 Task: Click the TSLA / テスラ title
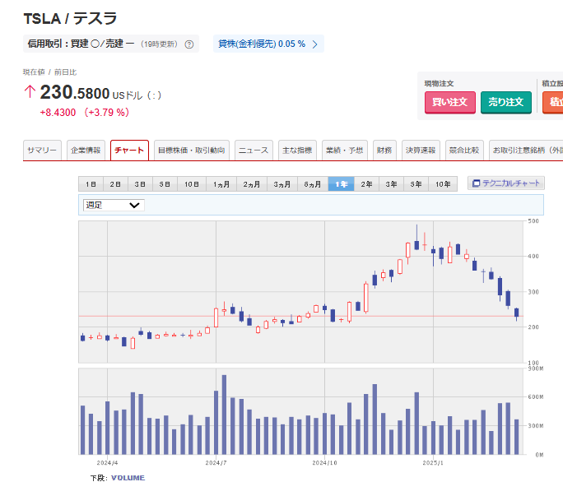pos(71,19)
